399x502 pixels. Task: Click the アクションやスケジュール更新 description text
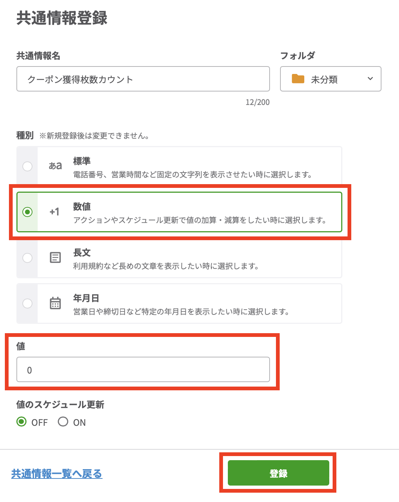tap(200, 220)
